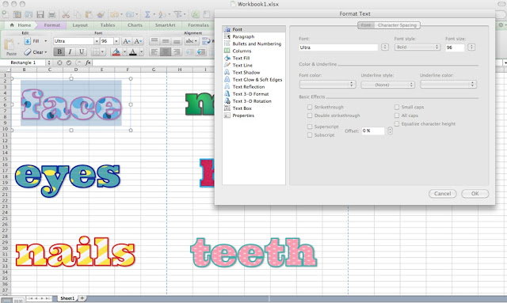The image size is (507, 303).
Task: Click the Font name field in dialog
Action: pos(338,47)
